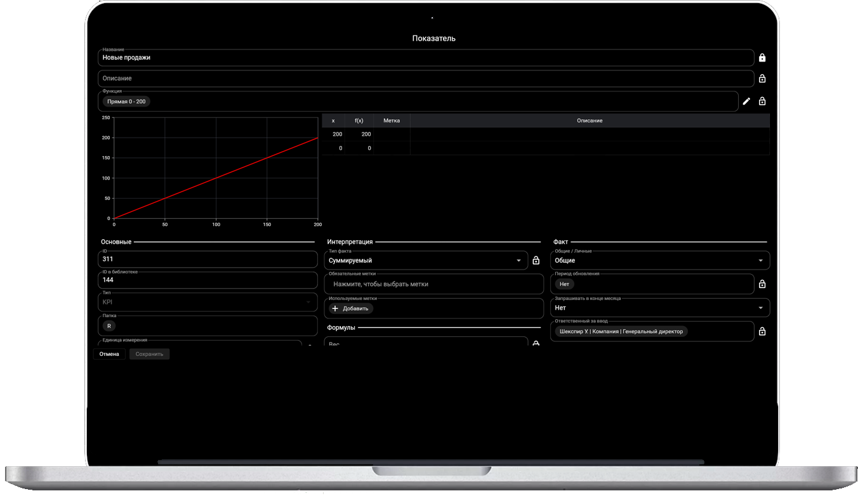The height and width of the screenshot is (498, 858).
Task: Select the Прямая 0 - 200 function chip
Action: point(126,102)
